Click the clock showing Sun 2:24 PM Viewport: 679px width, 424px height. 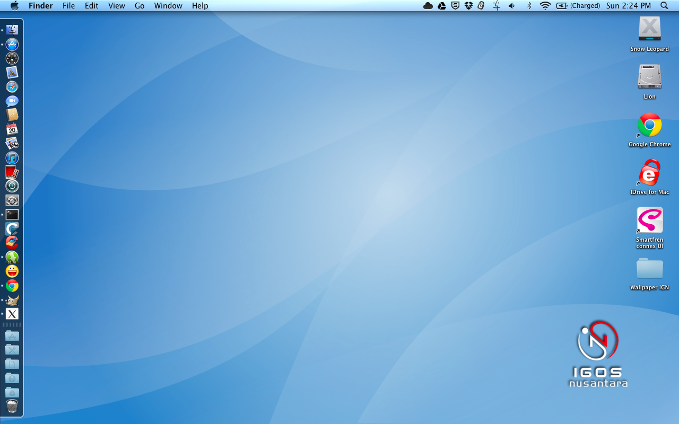click(629, 6)
